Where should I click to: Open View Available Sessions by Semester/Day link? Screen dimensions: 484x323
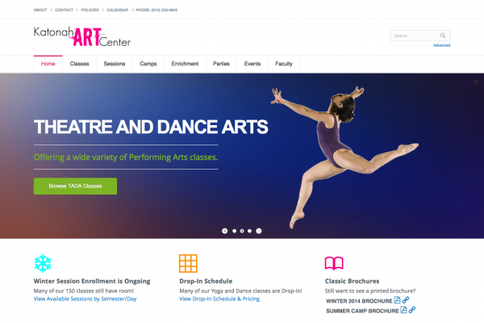(85, 299)
